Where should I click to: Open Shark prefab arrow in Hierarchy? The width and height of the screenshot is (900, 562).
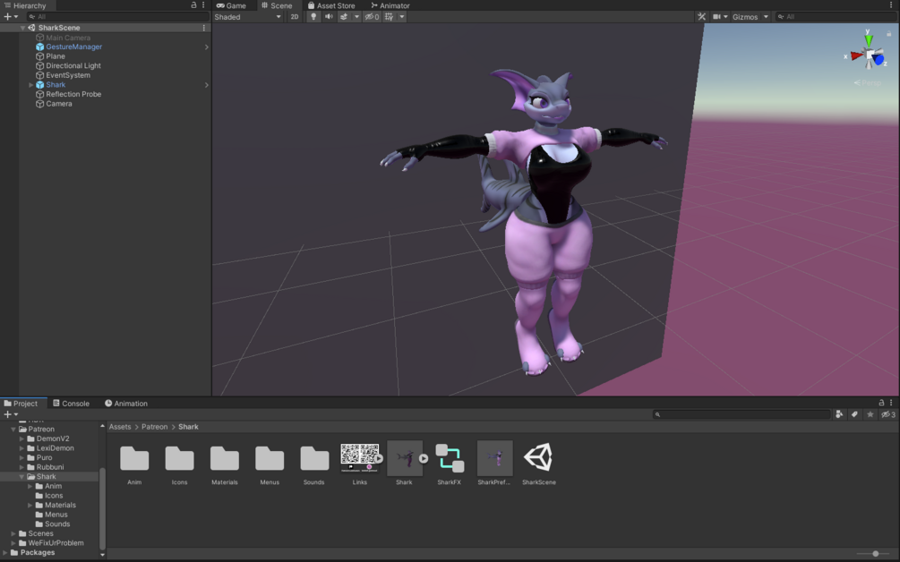tap(207, 85)
